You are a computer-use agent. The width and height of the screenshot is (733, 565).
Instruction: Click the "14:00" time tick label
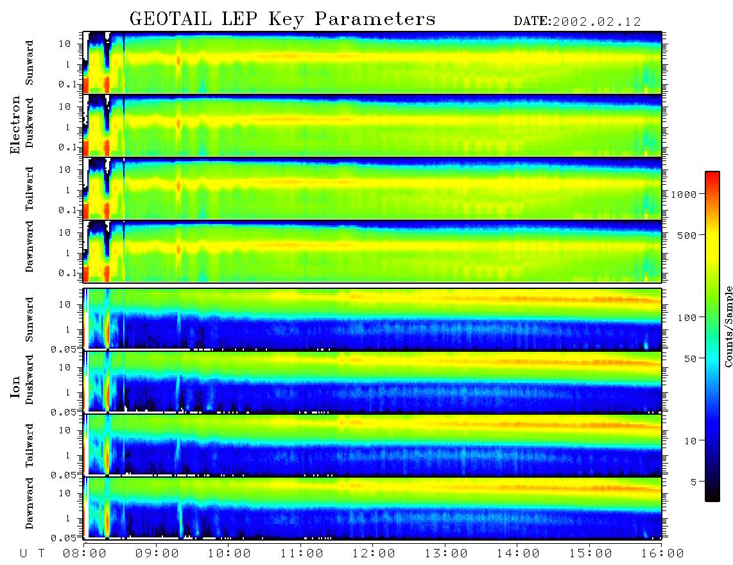pos(518,554)
